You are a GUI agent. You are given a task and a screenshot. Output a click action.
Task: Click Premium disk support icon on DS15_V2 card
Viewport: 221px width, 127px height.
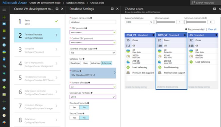point(159,73)
